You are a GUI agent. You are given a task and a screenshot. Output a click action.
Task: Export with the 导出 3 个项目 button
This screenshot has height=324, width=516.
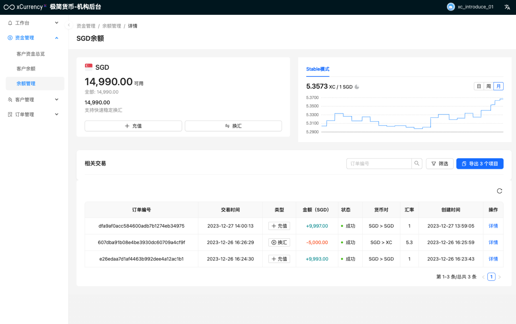tap(479, 164)
